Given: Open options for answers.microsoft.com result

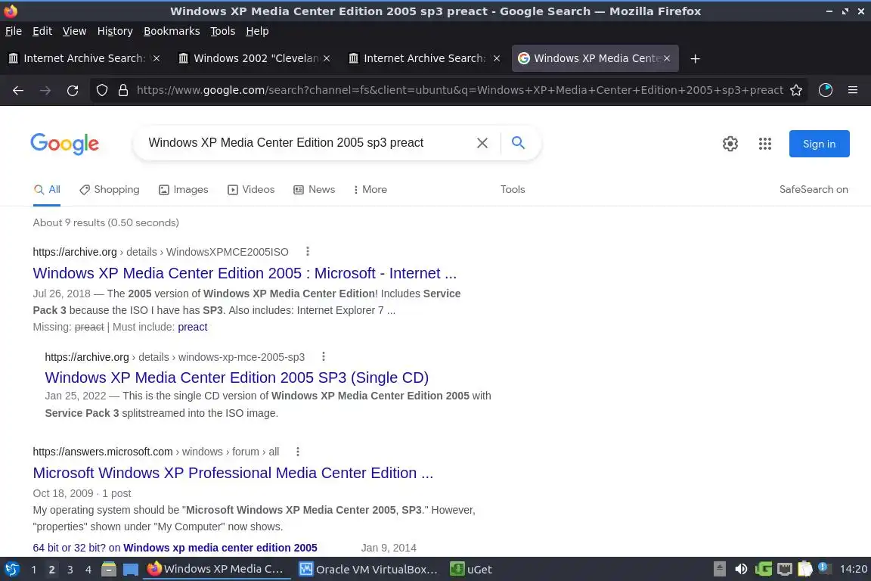Looking at the screenshot, I should click(x=298, y=452).
